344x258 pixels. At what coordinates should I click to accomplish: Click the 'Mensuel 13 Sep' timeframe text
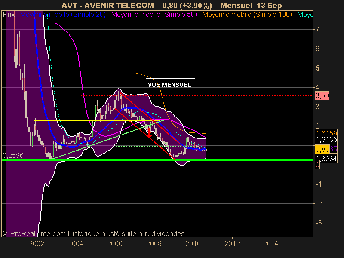251,5
